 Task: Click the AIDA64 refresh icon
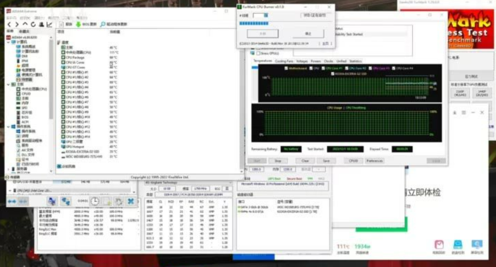tap(33, 25)
